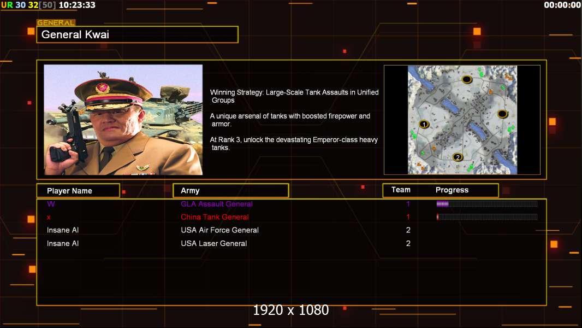Click player name x in red

(x=49, y=218)
